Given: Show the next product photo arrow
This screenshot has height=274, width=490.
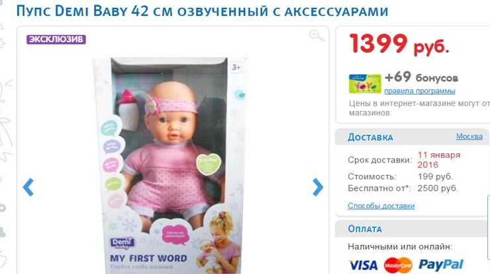Looking at the screenshot, I should [x=318, y=188].
